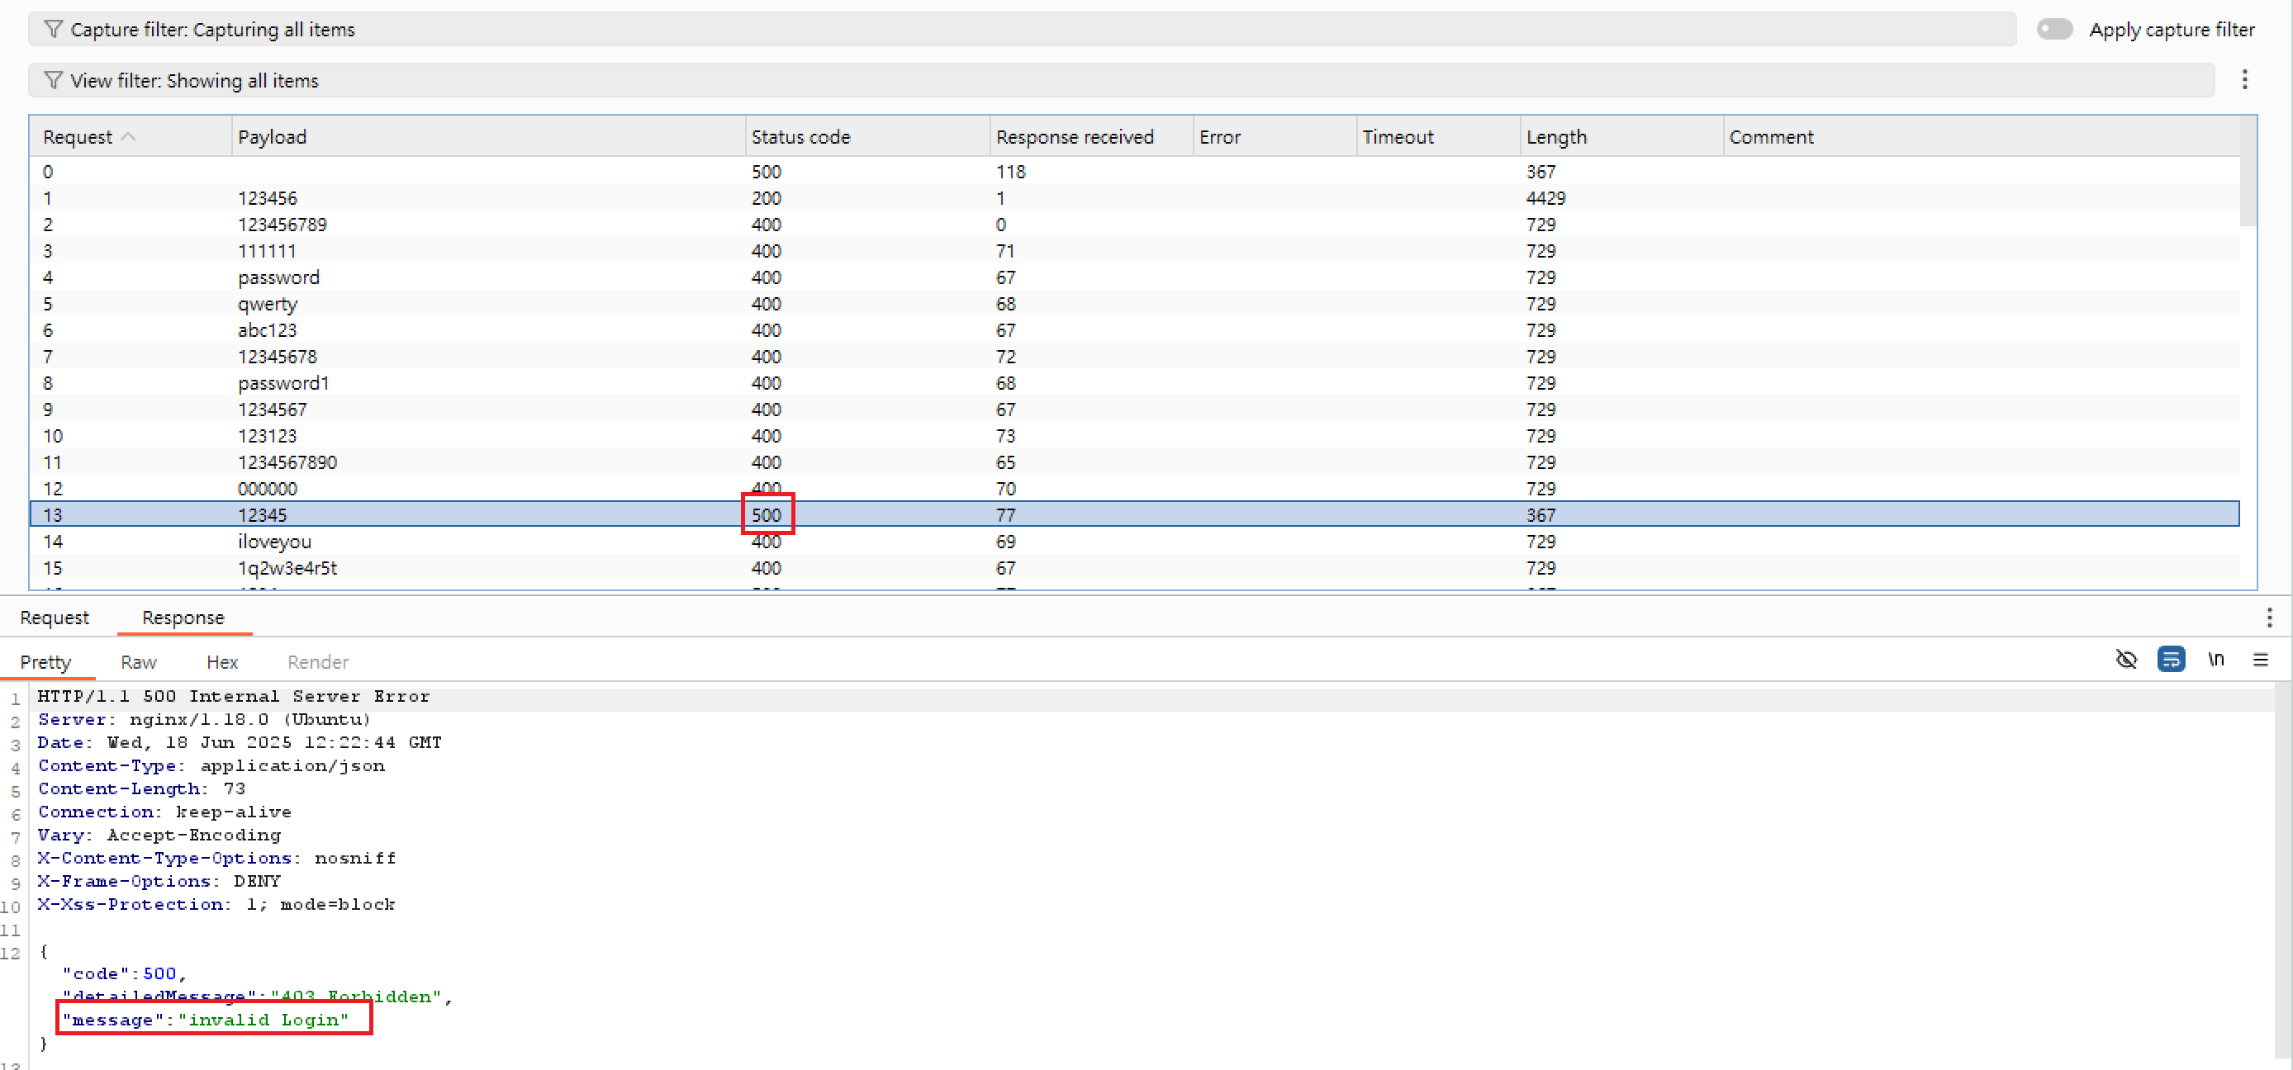Screen dimensions: 2293x1070
Task: Click Vary Accept-Encoding header line
Action: coord(159,836)
